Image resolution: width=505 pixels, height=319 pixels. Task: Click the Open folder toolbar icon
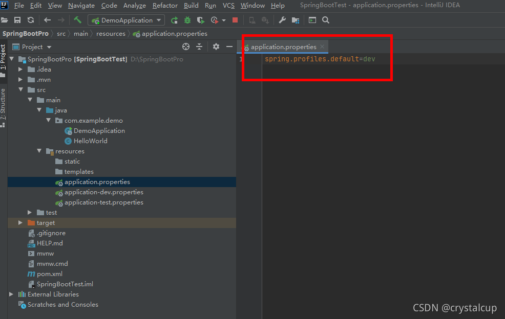click(x=4, y=20)
